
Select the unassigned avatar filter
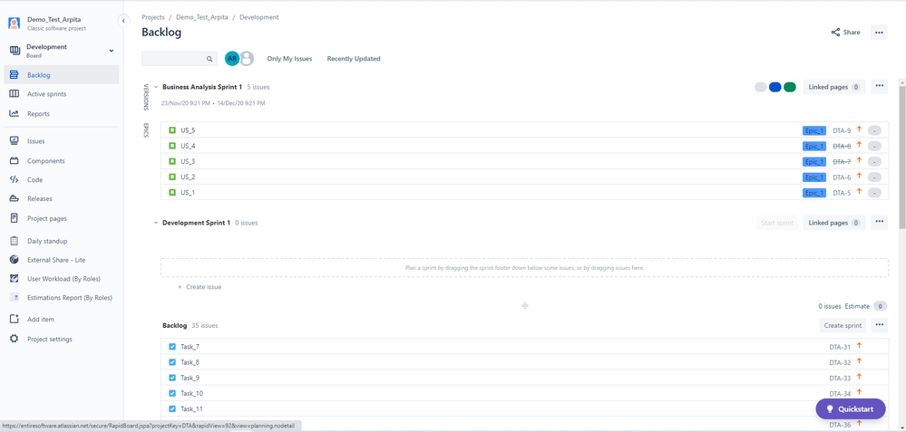click(x=248, y=58)
